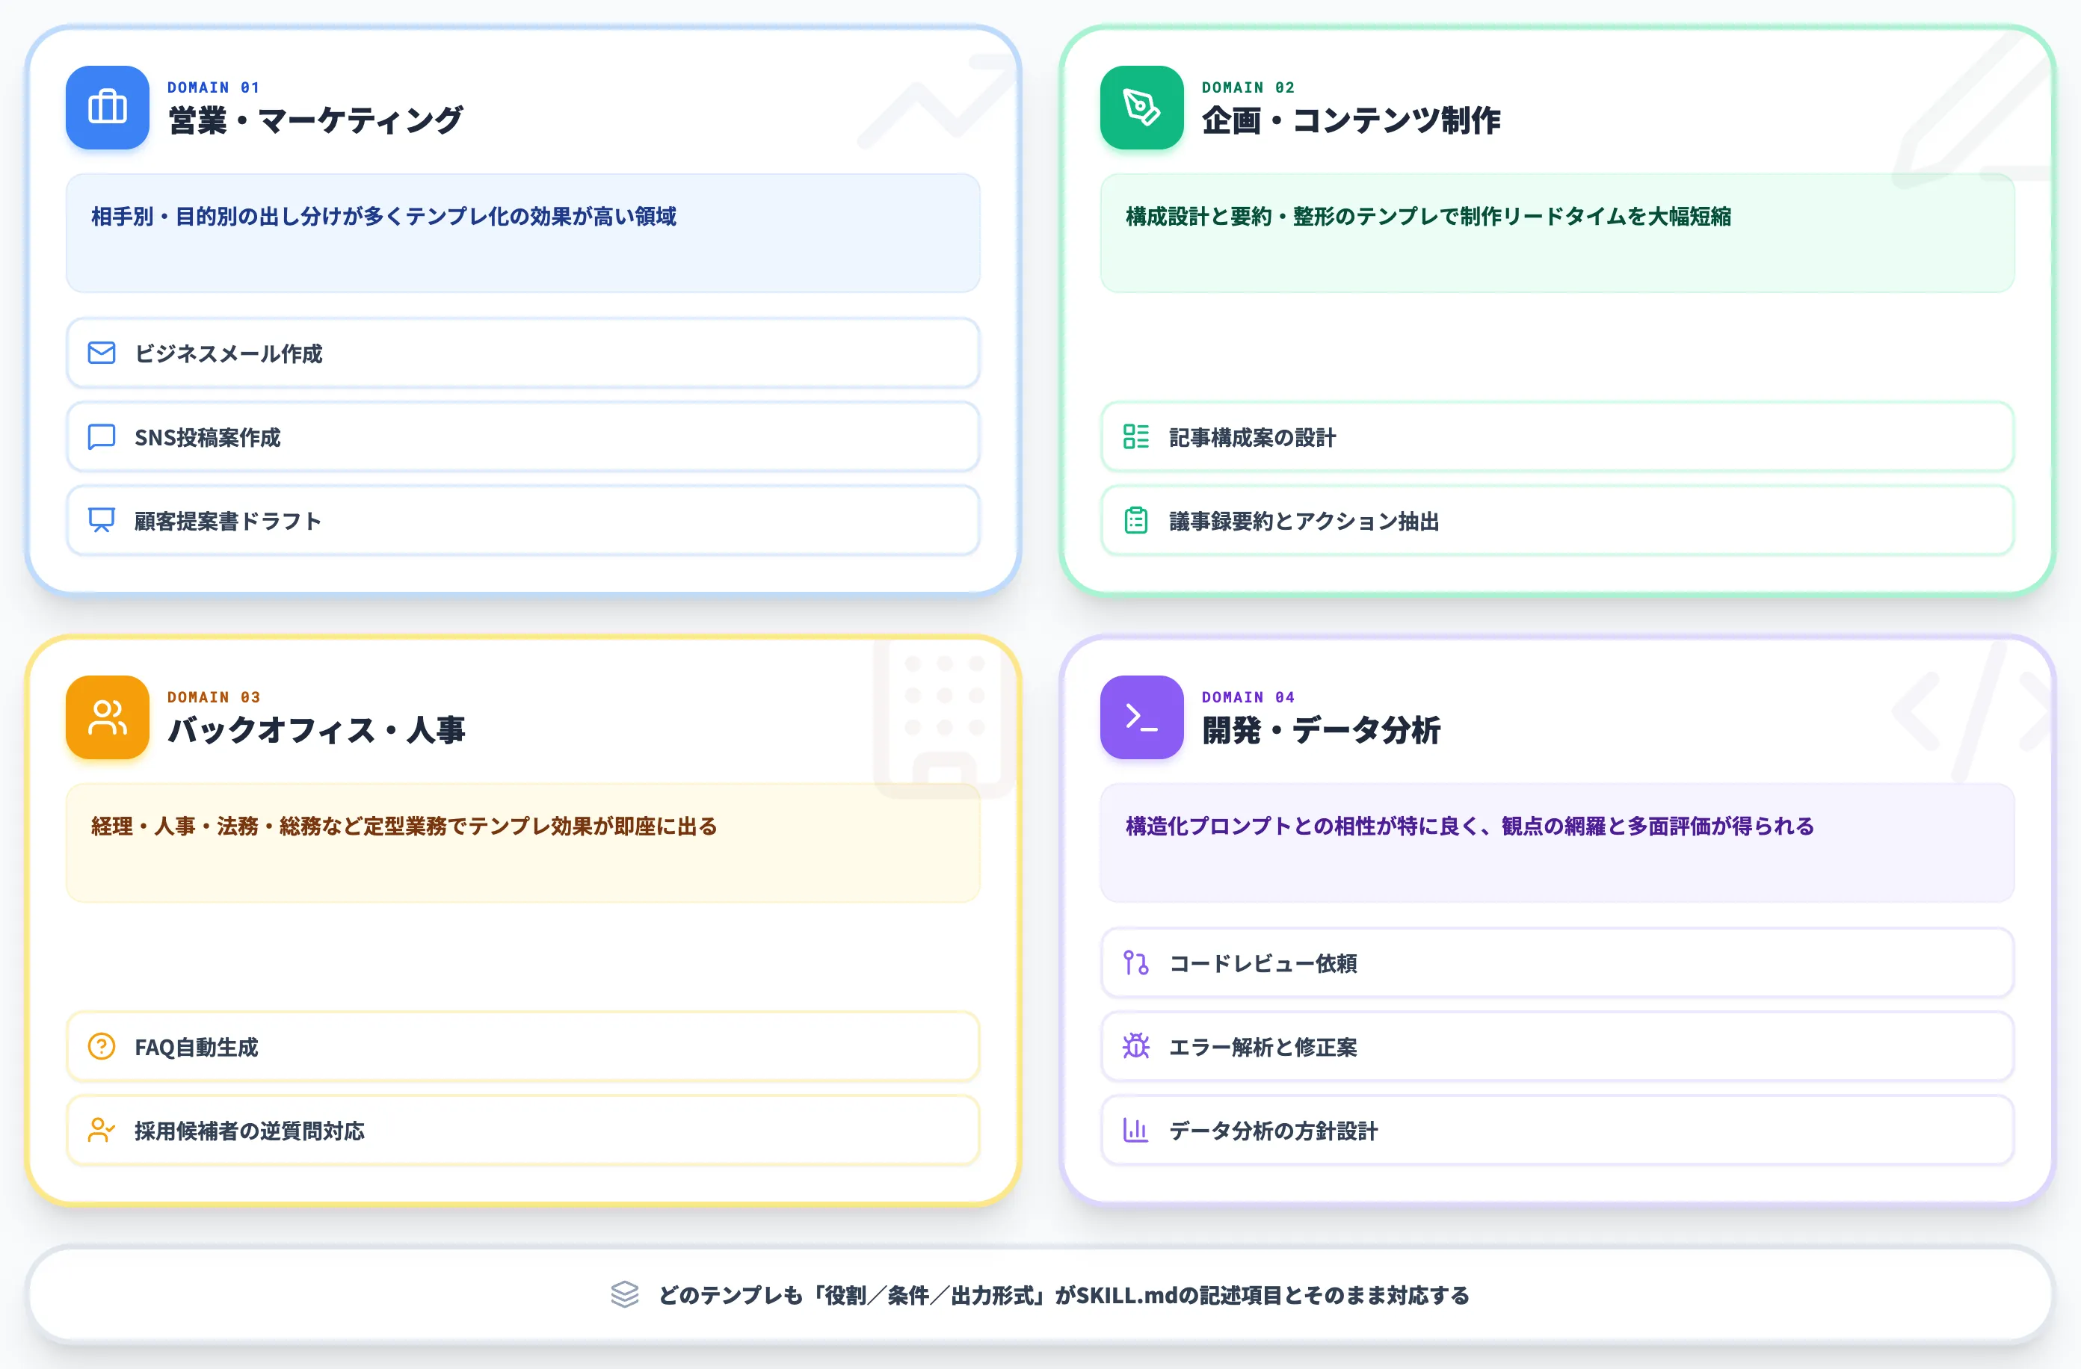Viewport: 2081px width, 1369px height.
Task: Open the ビジネスメール作成 template row
Action: pyautogui.click(x=523, y=353)
